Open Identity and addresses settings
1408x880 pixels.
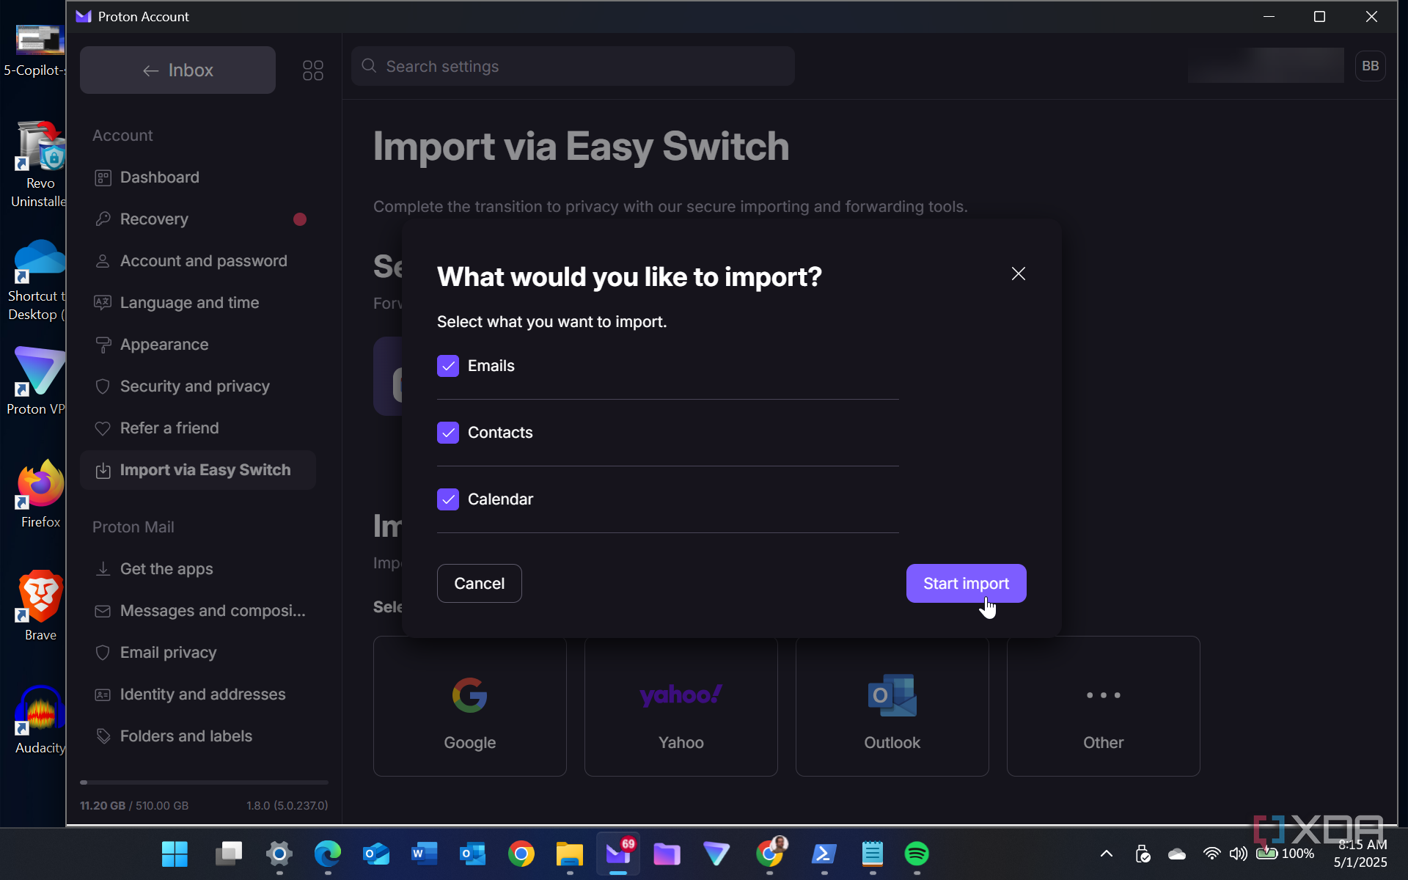198,694
